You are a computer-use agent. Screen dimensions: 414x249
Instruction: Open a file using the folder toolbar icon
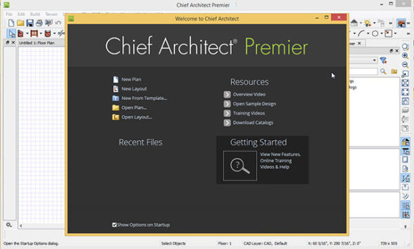coord(20,23)
